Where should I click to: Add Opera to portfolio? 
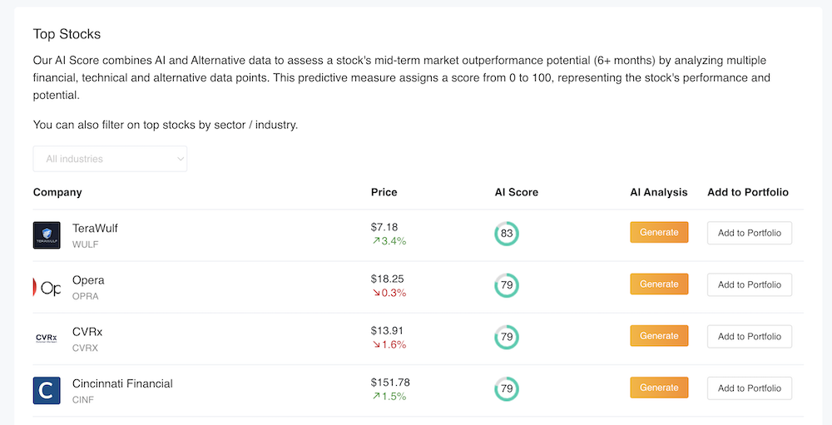click(749, 284)
